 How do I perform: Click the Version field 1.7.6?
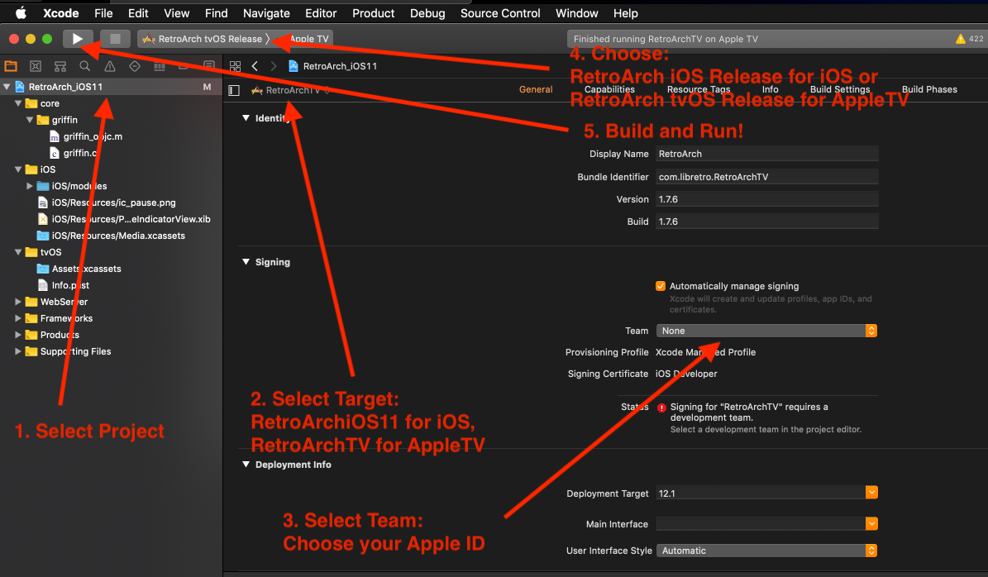click(x=766, y=199)
